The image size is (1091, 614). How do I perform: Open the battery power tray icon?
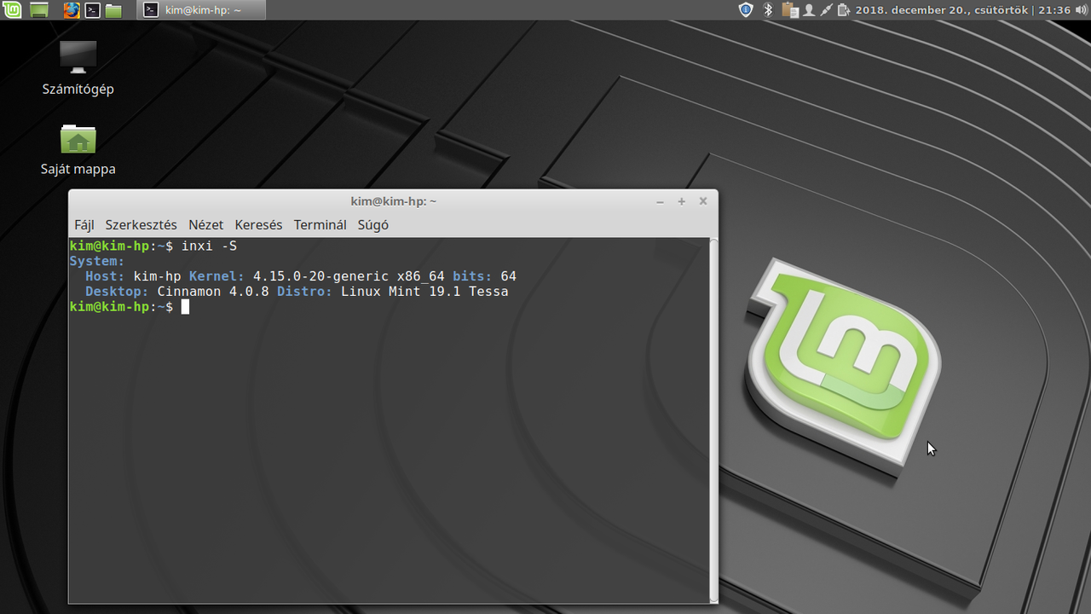click(844, 10)
